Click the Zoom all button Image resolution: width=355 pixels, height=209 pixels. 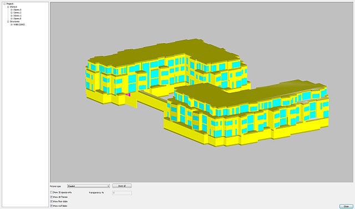pyautogui.click(x=122, y=186)
